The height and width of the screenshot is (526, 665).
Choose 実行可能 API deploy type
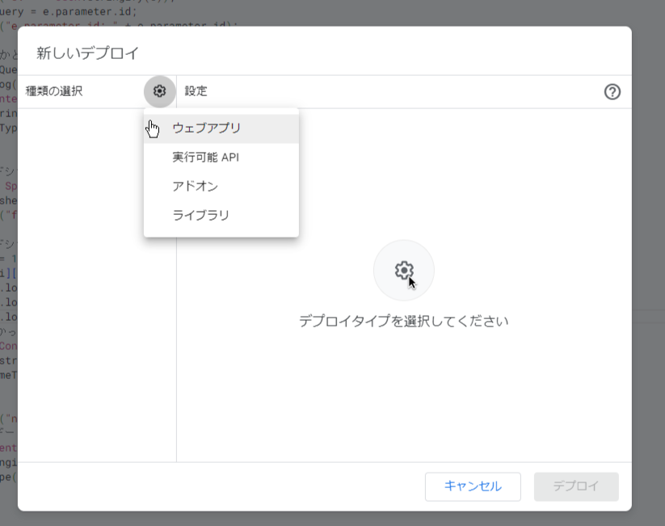[205, 157]
